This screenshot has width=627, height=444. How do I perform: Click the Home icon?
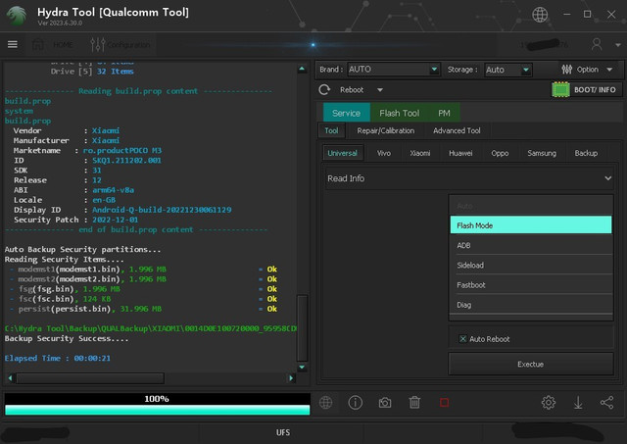coord(38,44)
